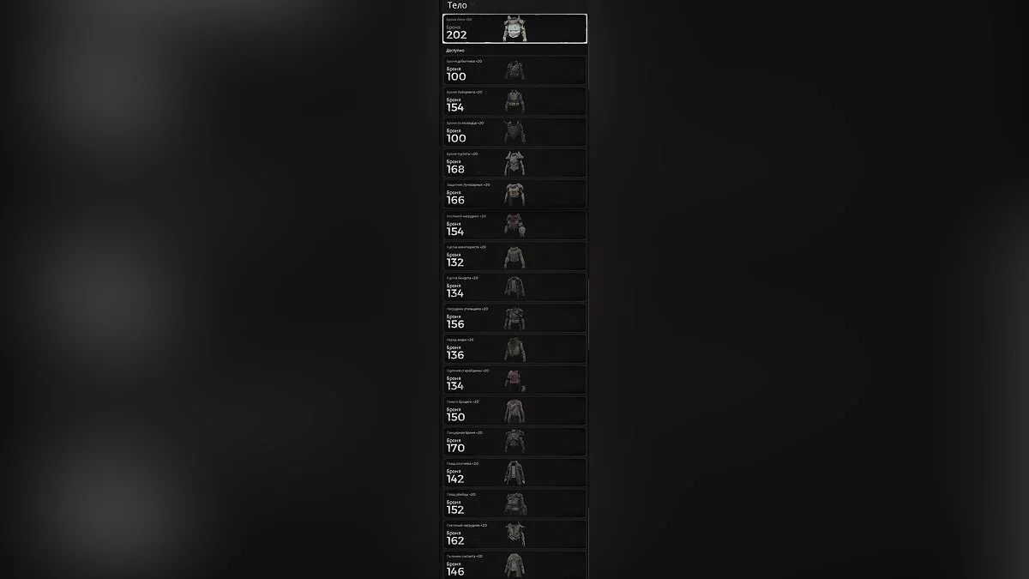Pick the bone chestpiece row with 154 defense

(514, 225)
